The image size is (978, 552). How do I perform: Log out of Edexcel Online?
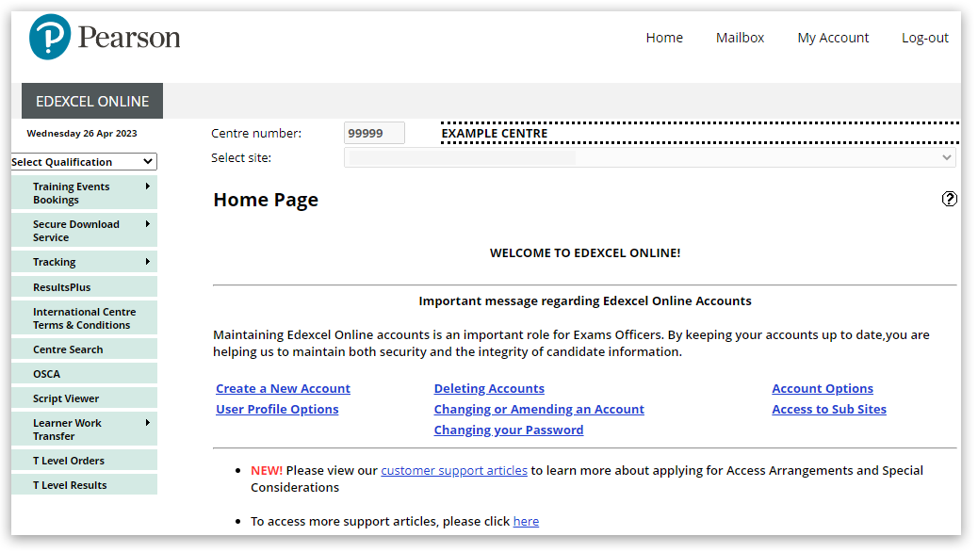924,38
